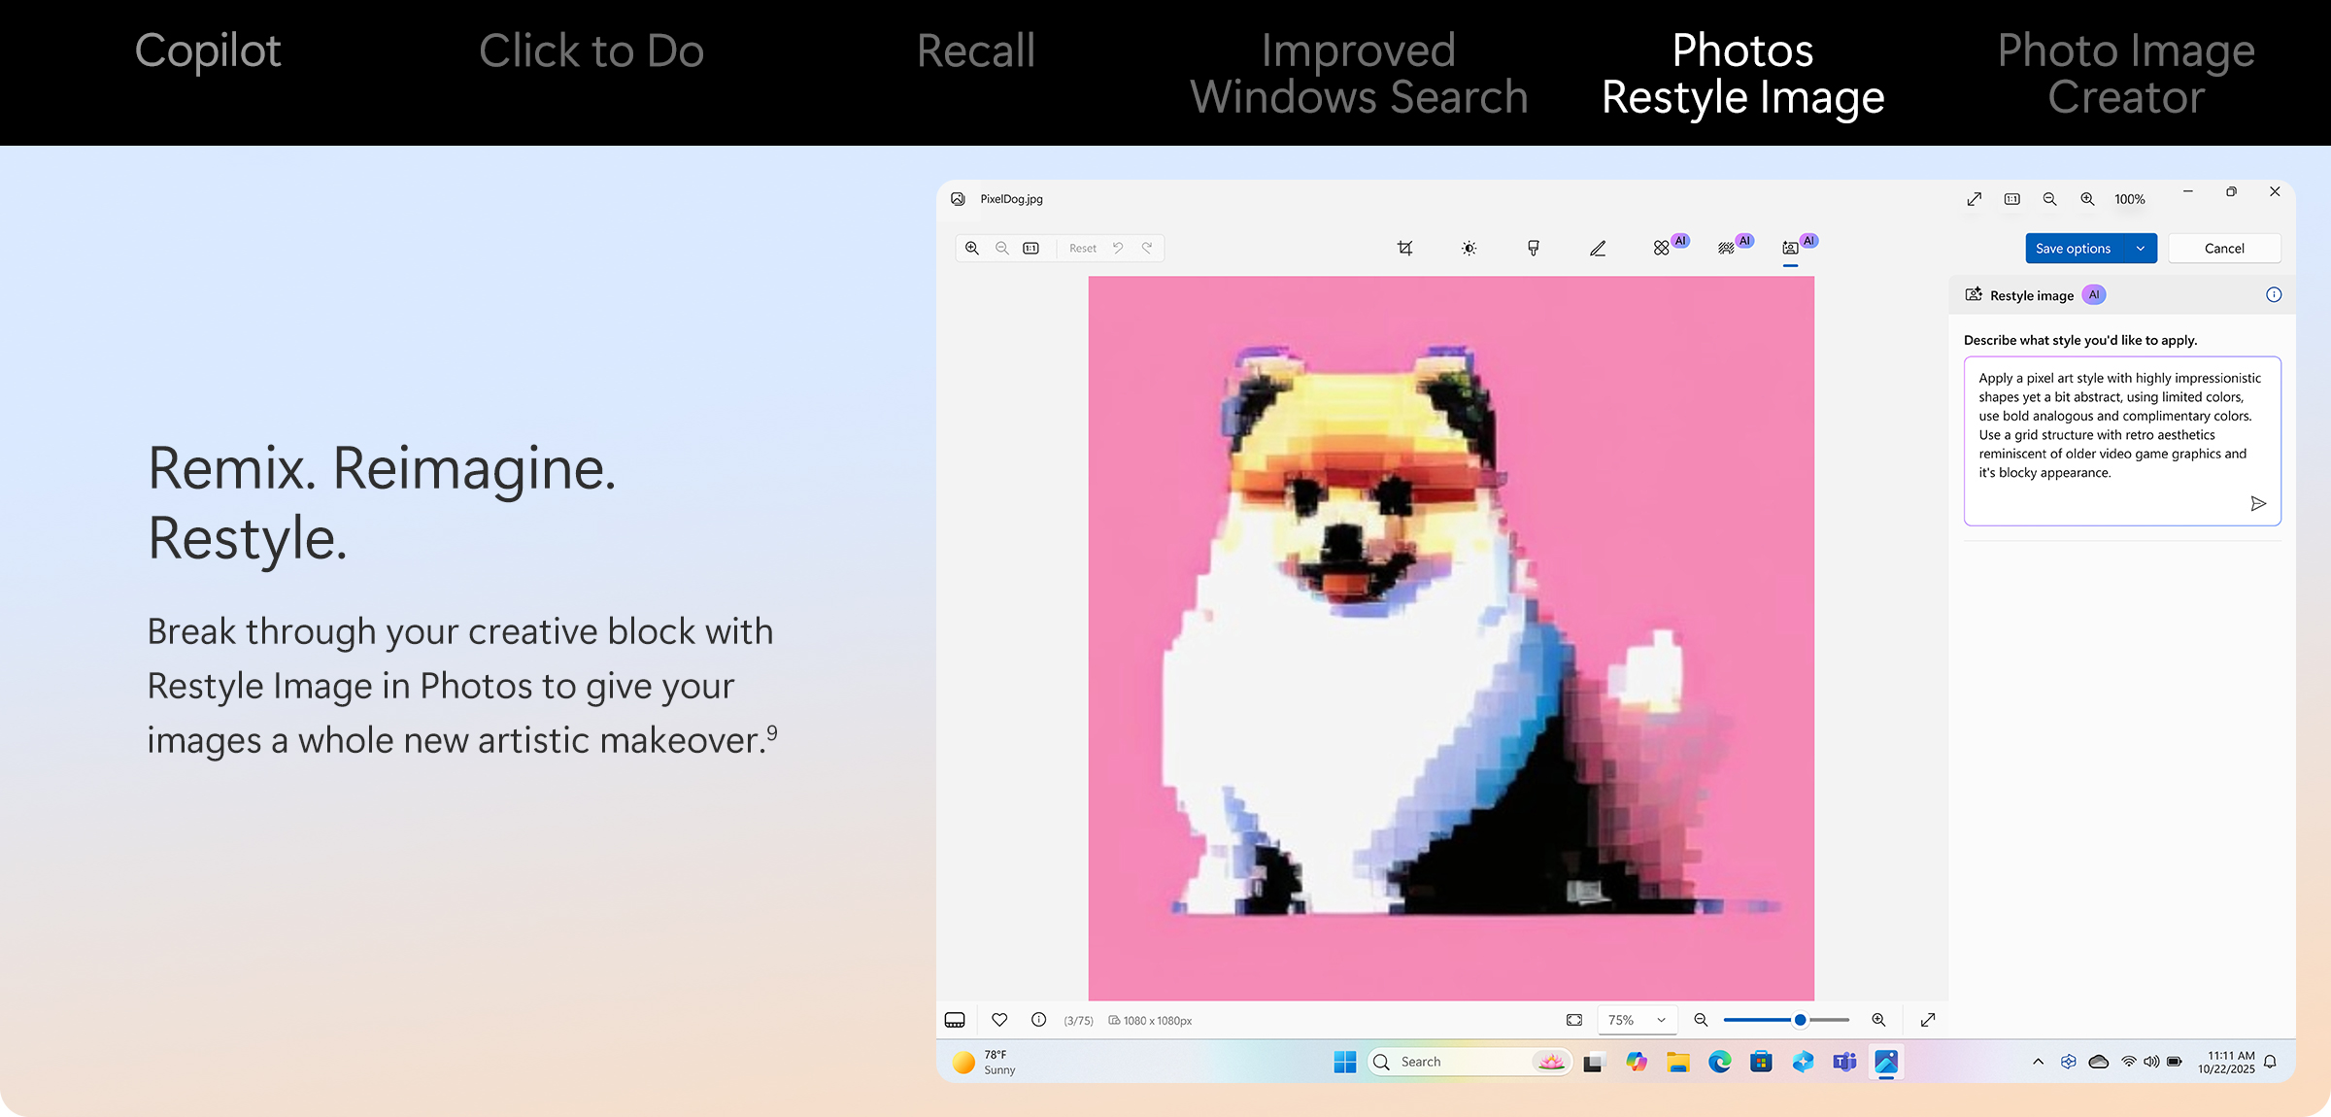Viewport: 2331px width, 1117px height.
Task: Open the Restyle image info icon
Action: pyautogui.click(x=2274, y=295)
